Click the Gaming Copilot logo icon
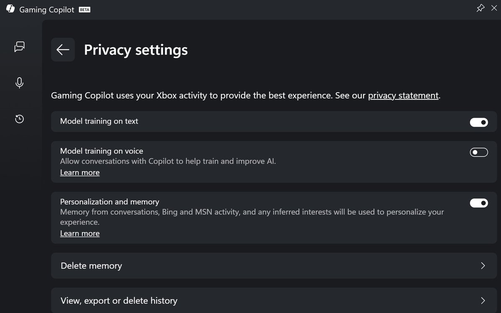The height and width of the screenshot is (313, 501). (x=10, y=9)
